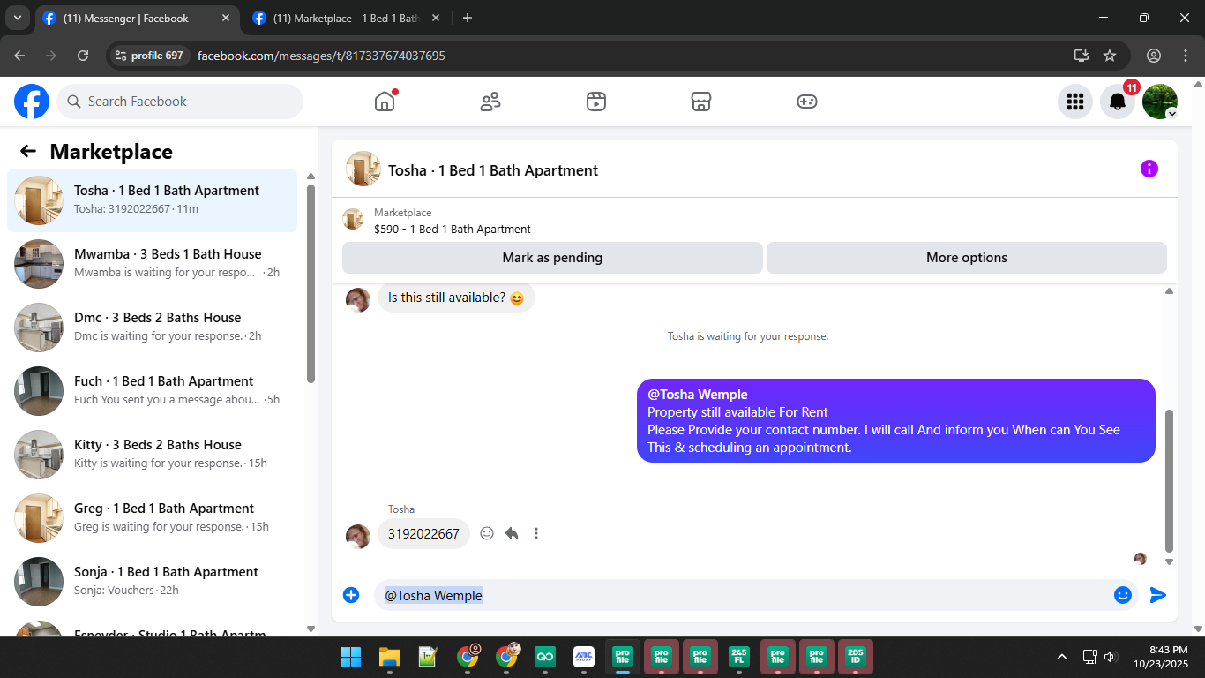Open the volume control in system tray
The image size is (1205, 678).
pyautogui.click(x=1111, y=657)
